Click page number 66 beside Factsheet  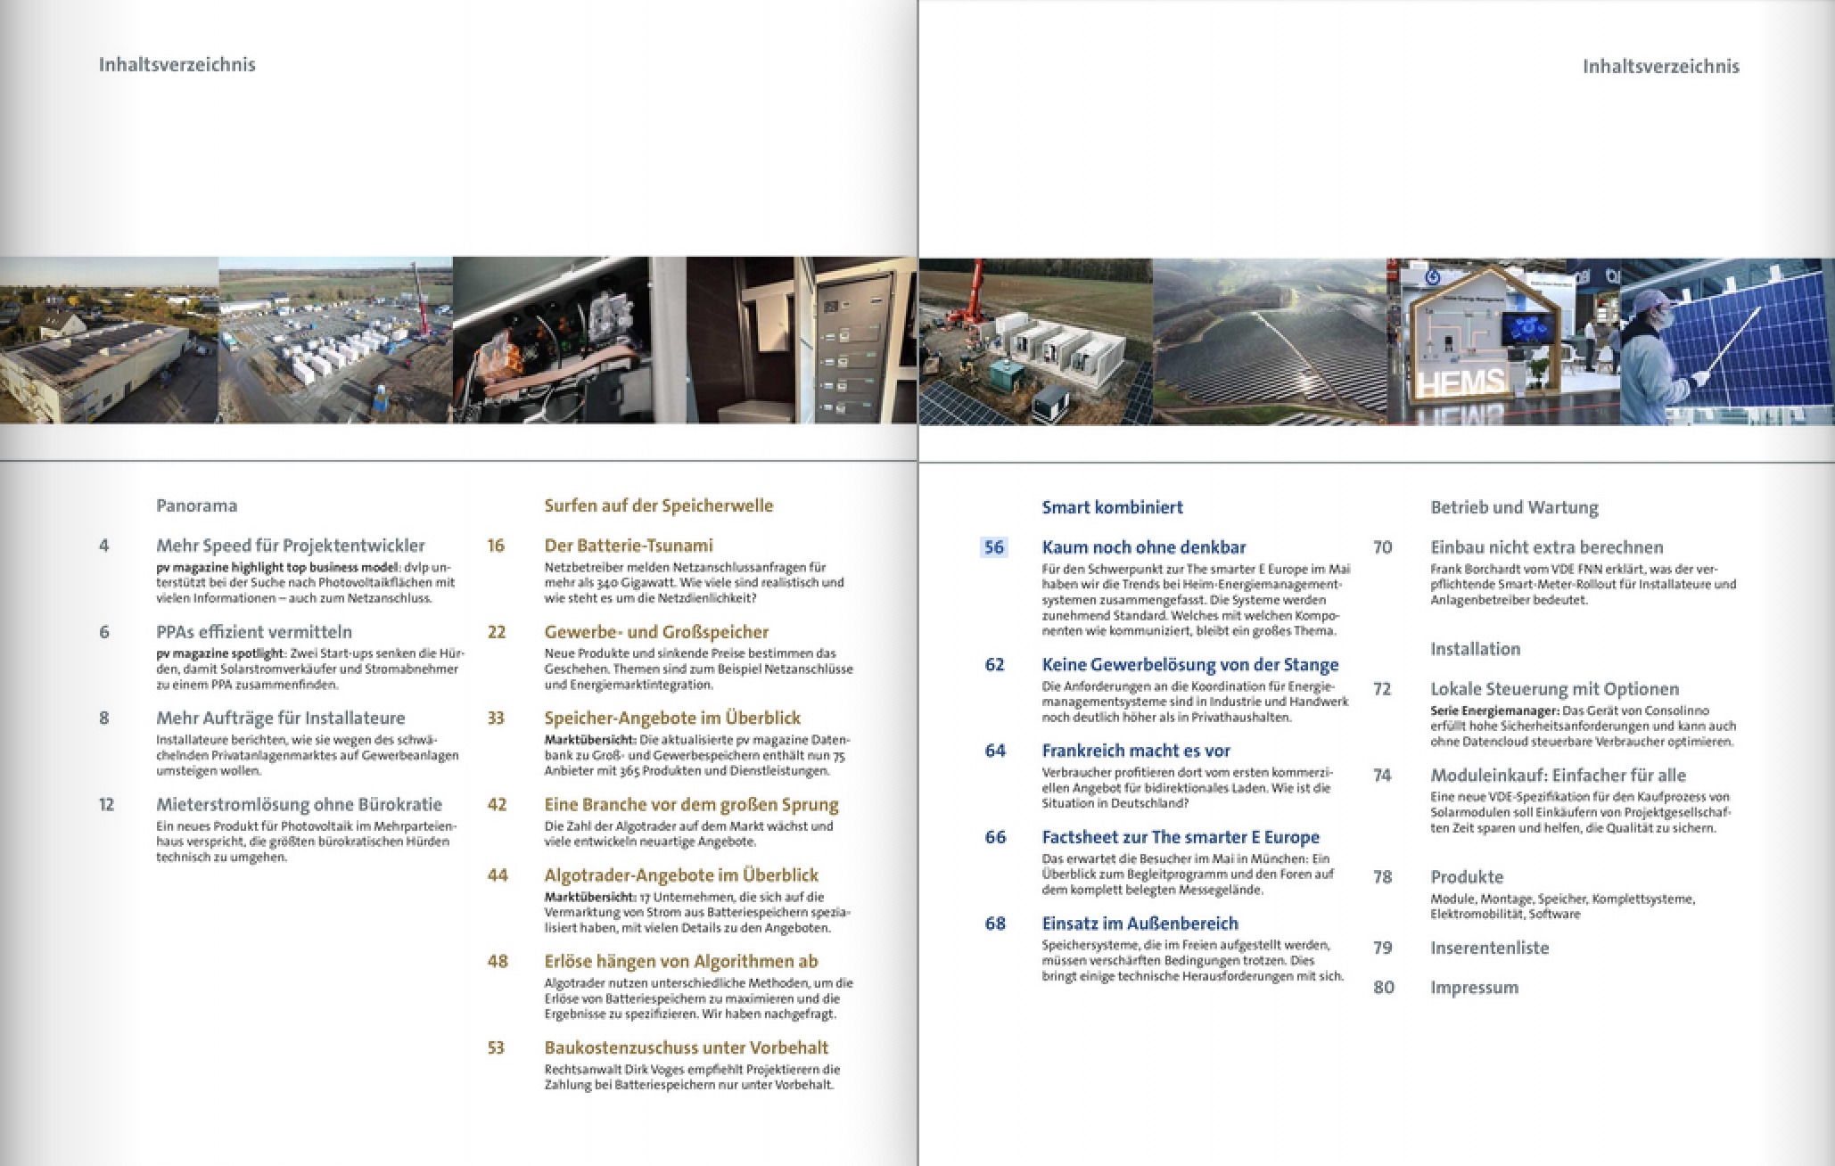point(995,838)
